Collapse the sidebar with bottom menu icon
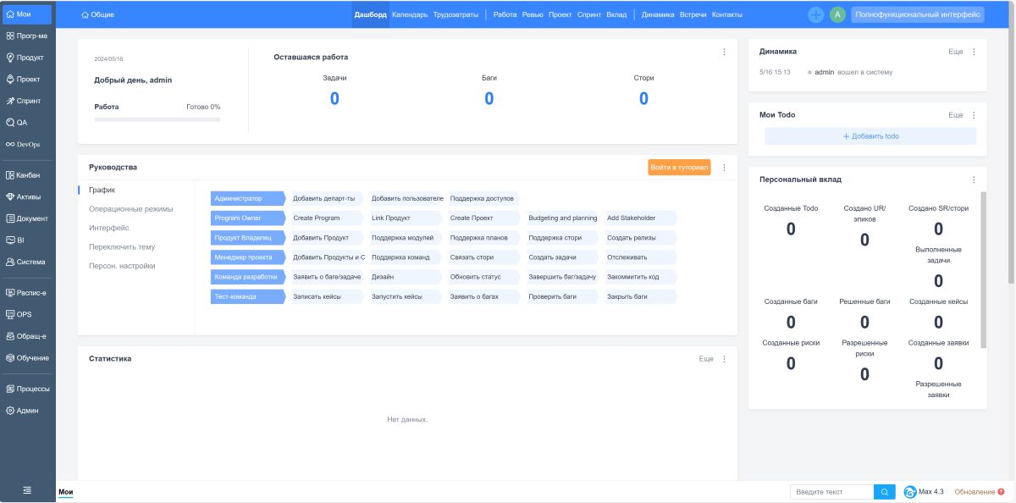Viewport: 1016px width, 503px height. click(x=27, y=490)
